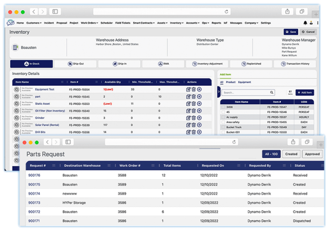Screen dimensions: 330x231
Task: Click the Cancel button
Action: coord(309,32)
